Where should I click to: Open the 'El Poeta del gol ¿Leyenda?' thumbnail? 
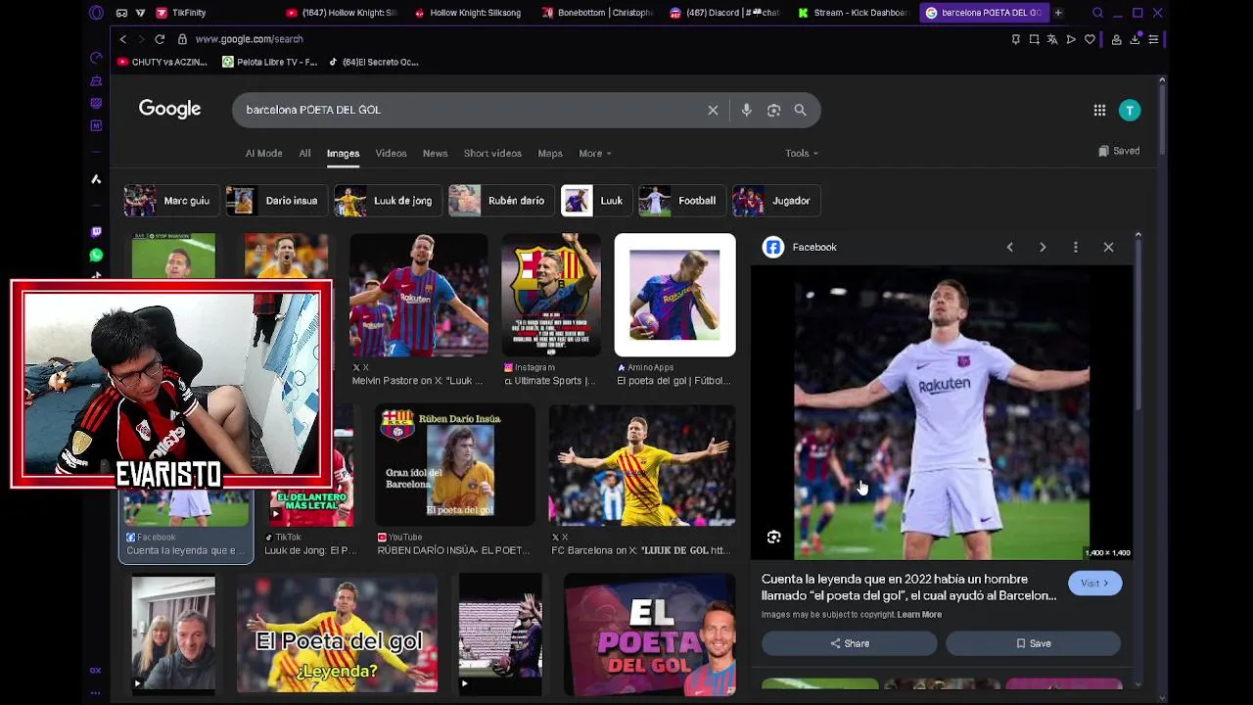[337, 634]
